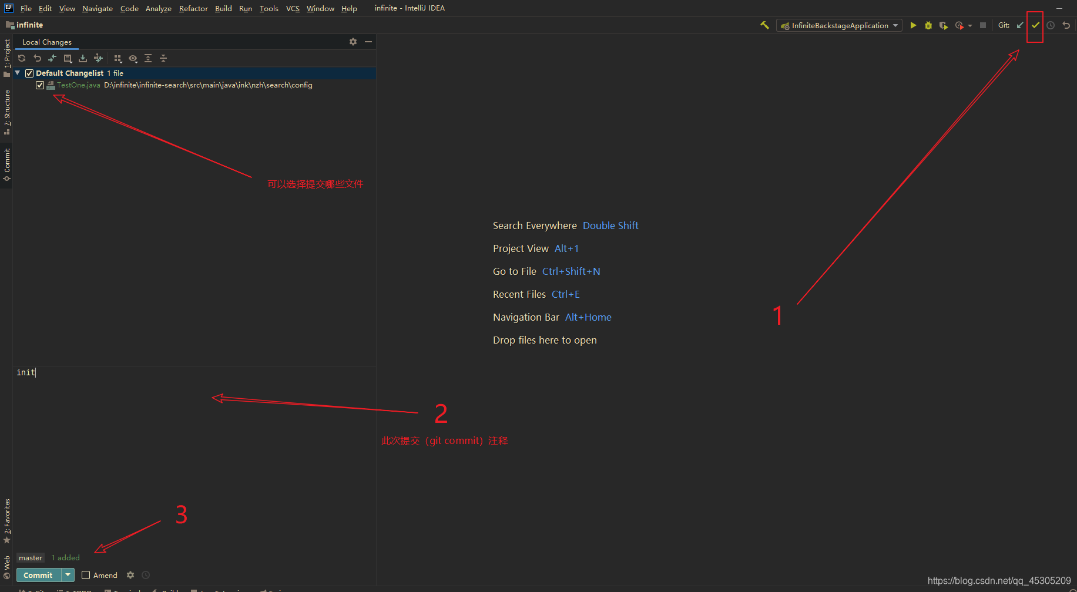Open the changelists dropdown icon in toolbar
This screenshot has width=1077, height=592.
click(x=68, y=58)
